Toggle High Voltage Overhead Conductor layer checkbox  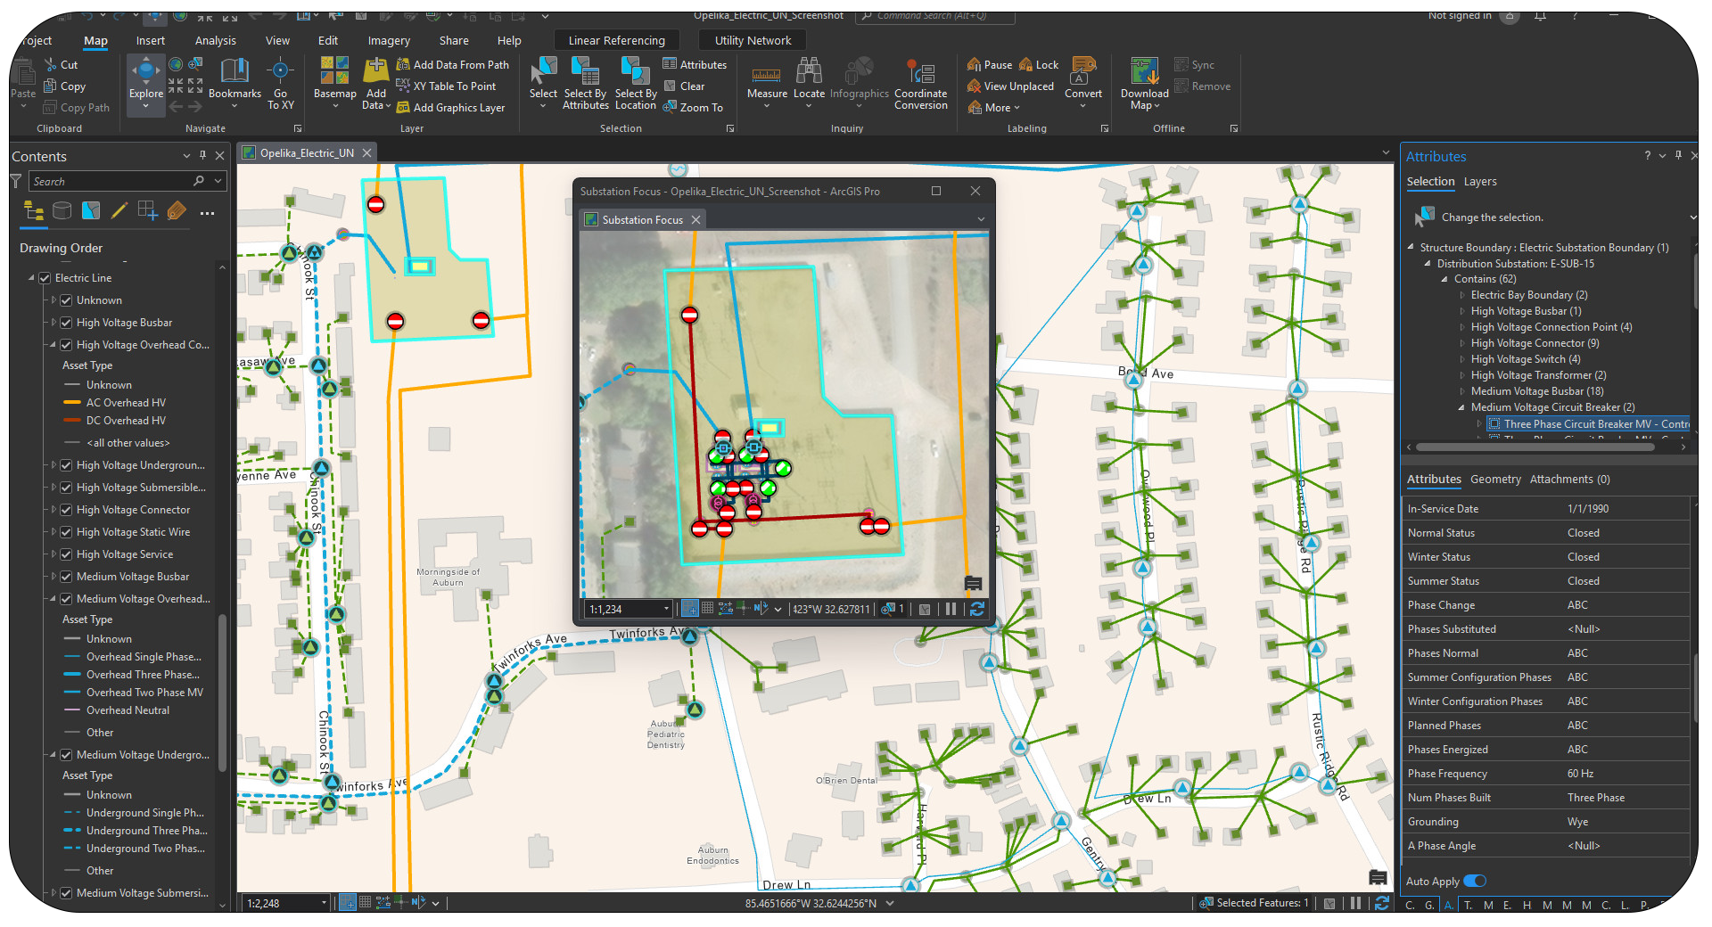point(66,345)
